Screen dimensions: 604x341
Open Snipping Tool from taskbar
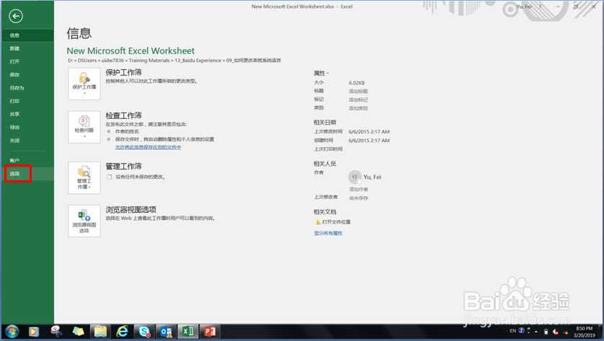56,332
